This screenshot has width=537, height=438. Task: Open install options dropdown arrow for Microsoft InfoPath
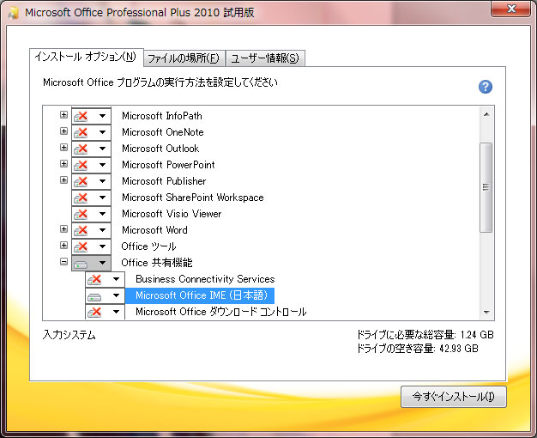[x=102, y=116]
